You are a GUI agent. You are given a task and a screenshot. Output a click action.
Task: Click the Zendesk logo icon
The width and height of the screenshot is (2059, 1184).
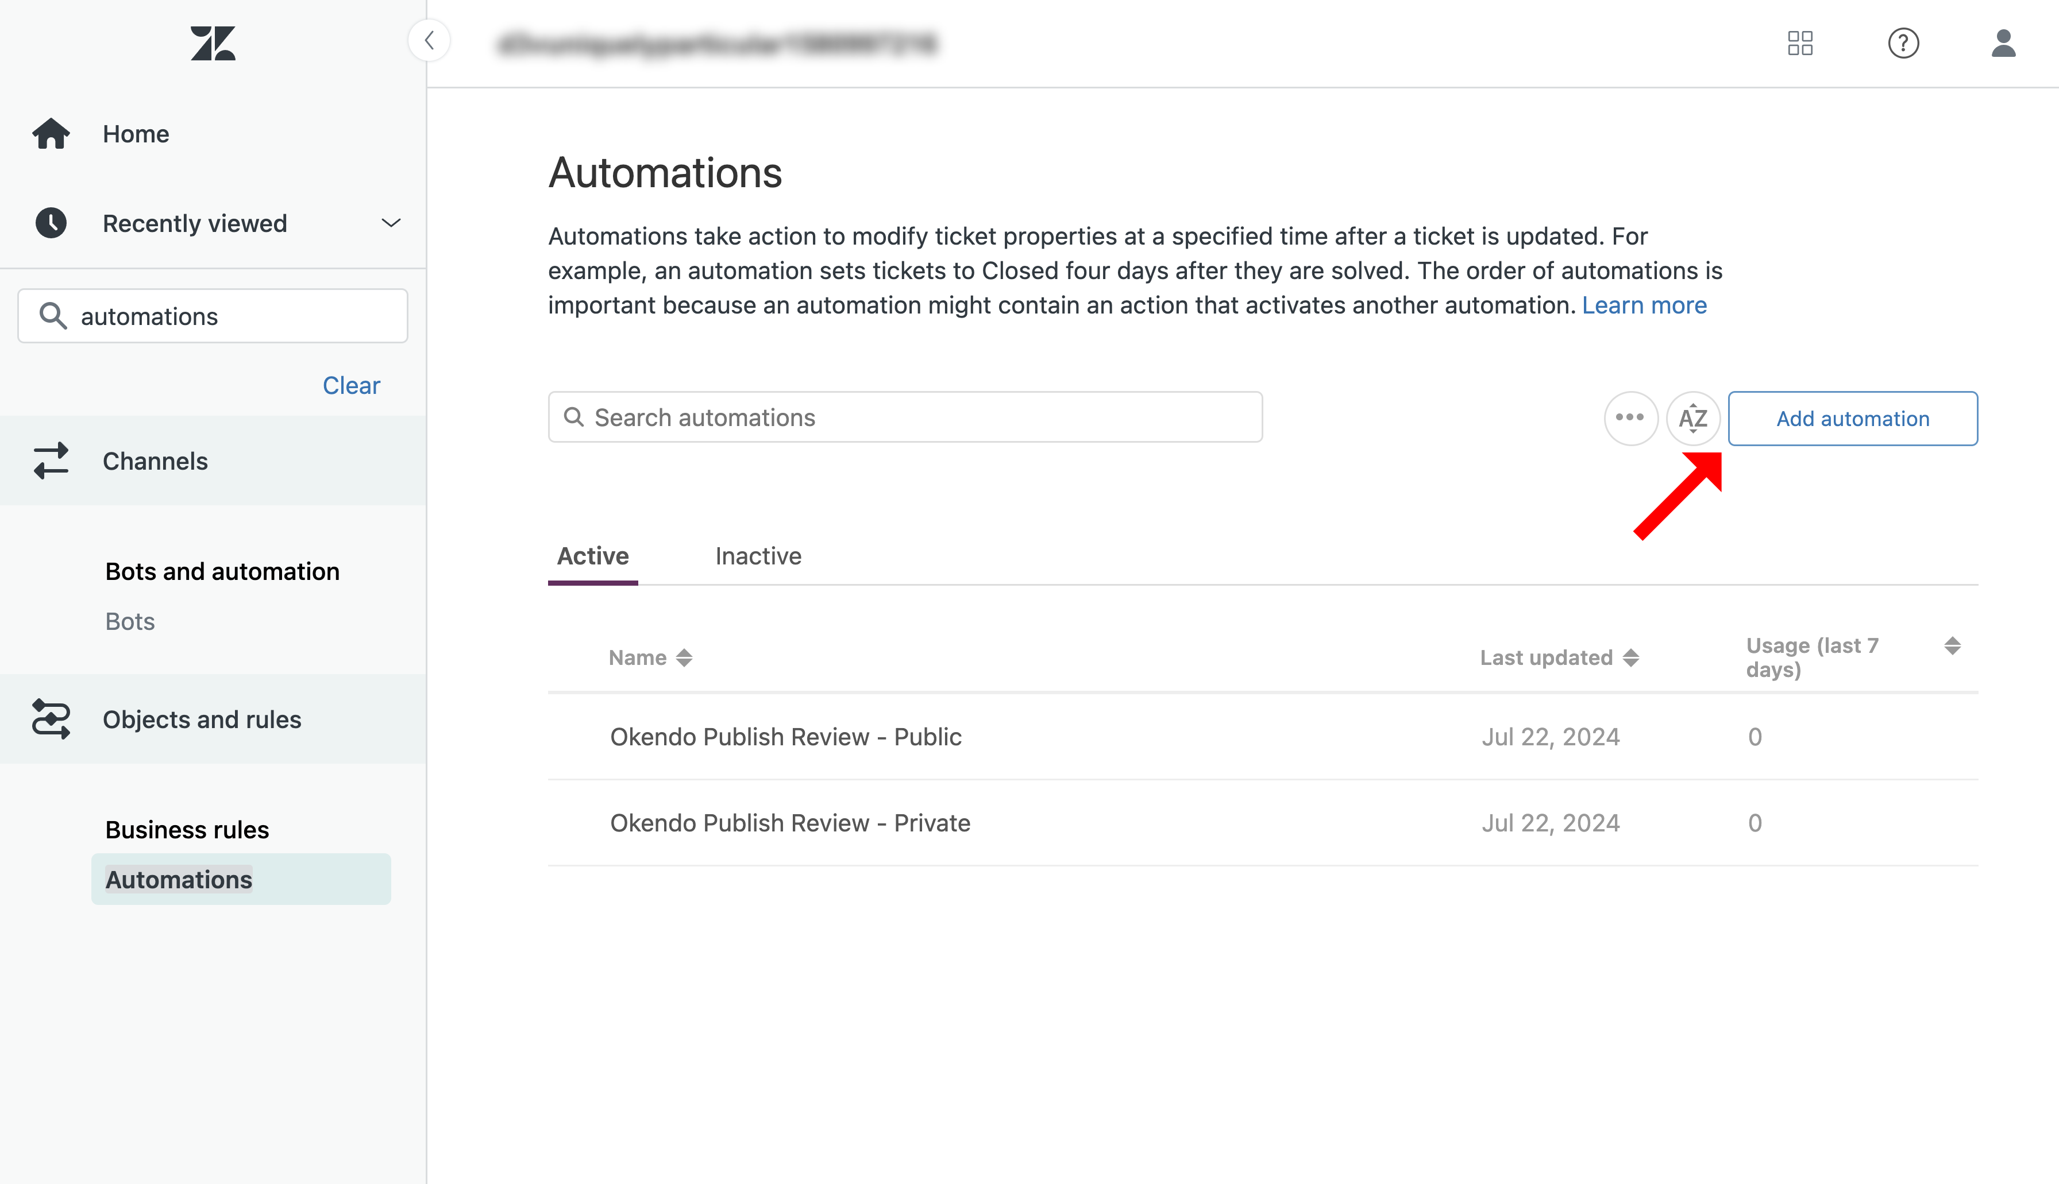tap(213, 43)
